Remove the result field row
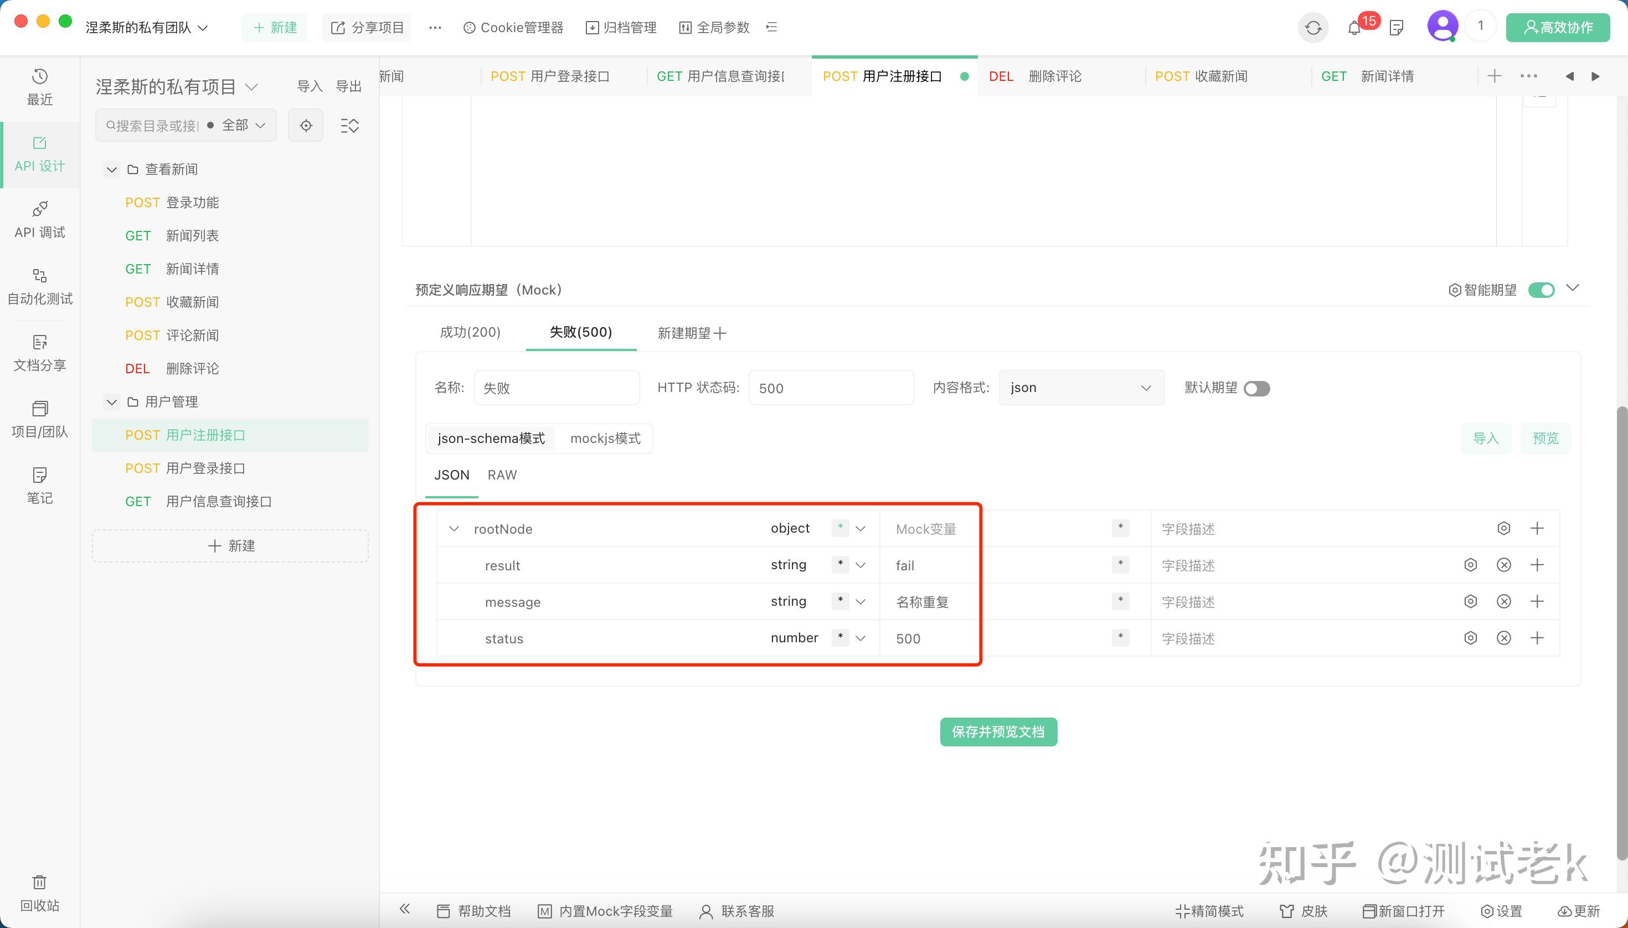This screenshot has height=928, width=1628. click(1505, 565)
